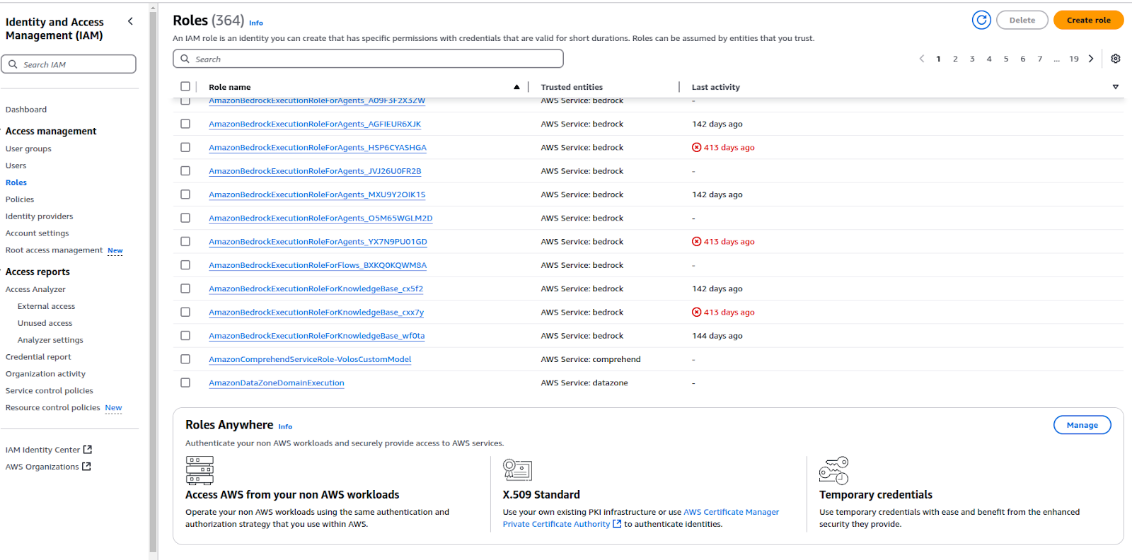Click the AWS Organizations external link icon
This screenshot has height=560, width=1132.
[x=86, y=467]
